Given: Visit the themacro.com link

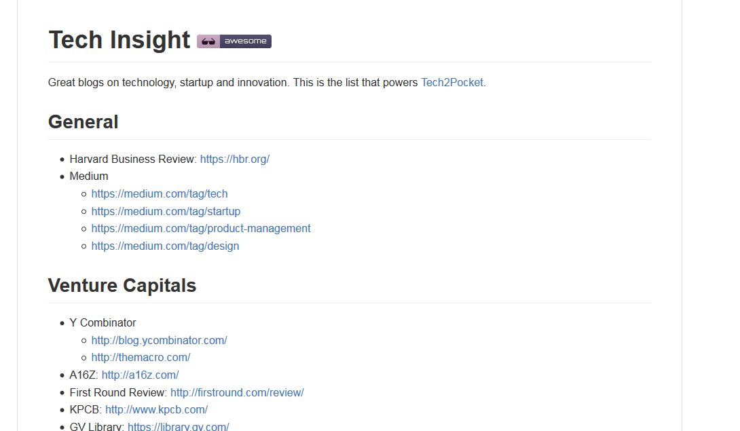Looking at the screenshot, I should (x=141, y=357).
